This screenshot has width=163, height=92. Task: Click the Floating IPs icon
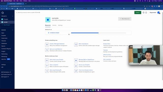47,71
